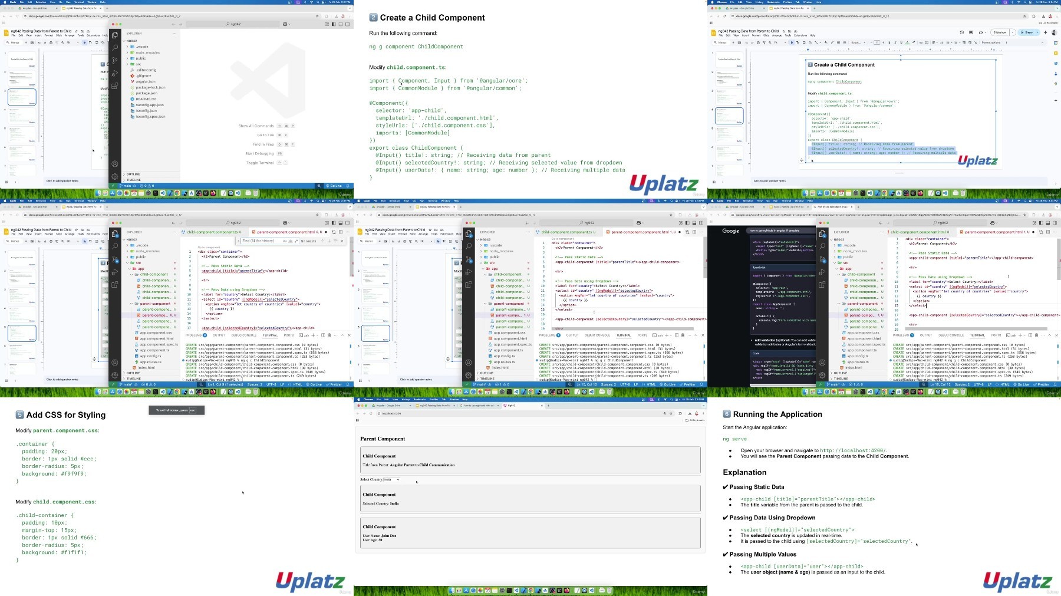Toggle Underline formatting in the Slides toolbar

pyautogui.click(x=901, y=42)
